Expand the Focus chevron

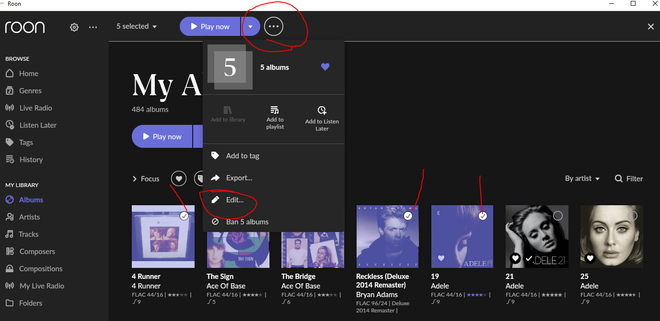point(135,179)
